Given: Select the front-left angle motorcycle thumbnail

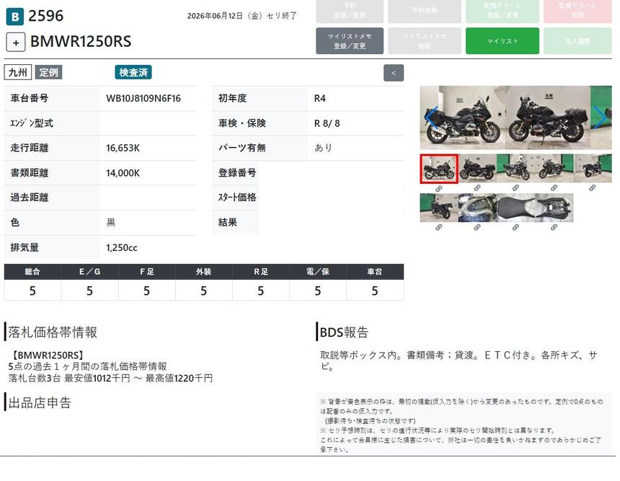Looking at the screenshot, I should point(515,169).
